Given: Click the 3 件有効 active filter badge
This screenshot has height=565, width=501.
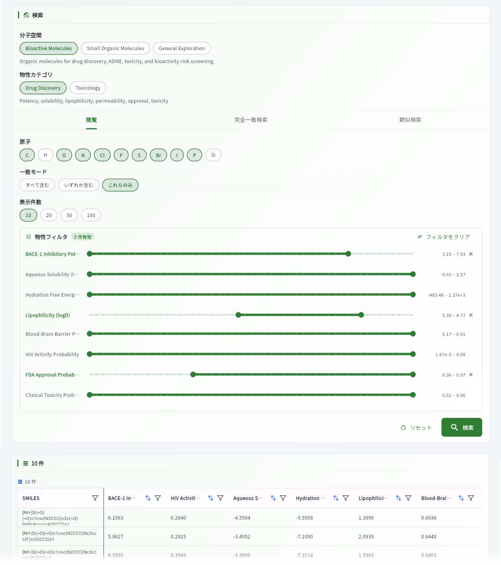Looking at the screenshot, I should pyautogui.click(x=83, y=237).
